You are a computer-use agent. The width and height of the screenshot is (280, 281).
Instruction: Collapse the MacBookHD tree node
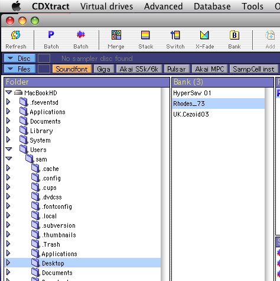tap(9, 92)
